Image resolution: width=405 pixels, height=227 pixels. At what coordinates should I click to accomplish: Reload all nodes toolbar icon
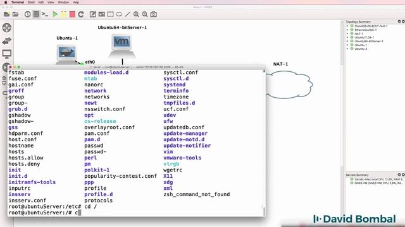click(81, 15)
